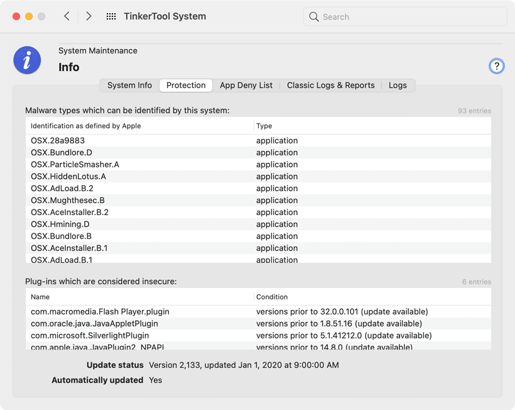Select OSX.Mughthesec.B malware row
Viewport: 515px width, 410px height.
[x=258, y=200]
